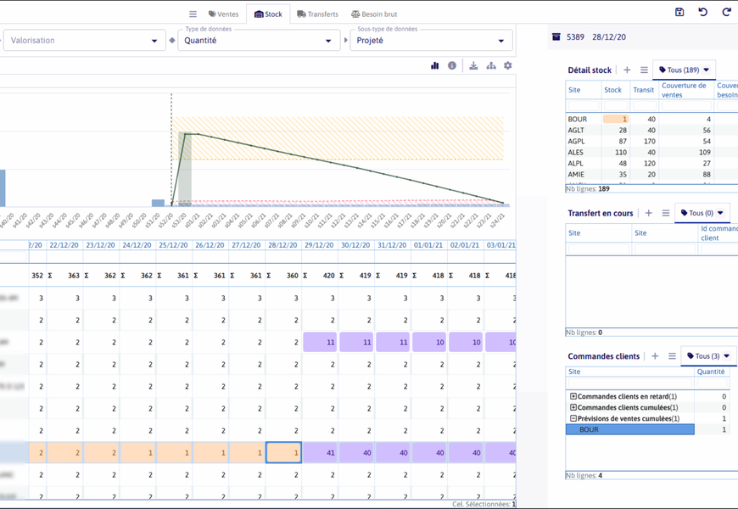Collapse Prévisions de ventes cumulées row
This screenshot has width=738, height=509.
click(x=573, y=417)
